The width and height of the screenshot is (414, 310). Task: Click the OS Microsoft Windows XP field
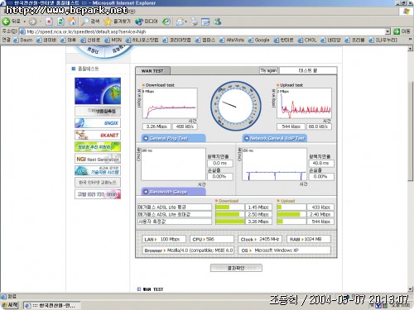[285, 250]
